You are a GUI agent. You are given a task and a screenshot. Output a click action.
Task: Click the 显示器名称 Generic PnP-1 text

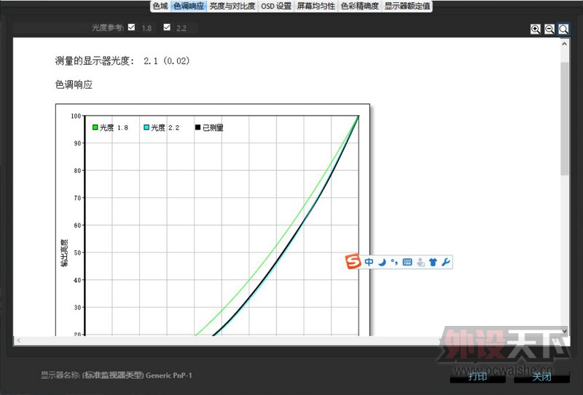pyautogui.click(x=117, y=375)
